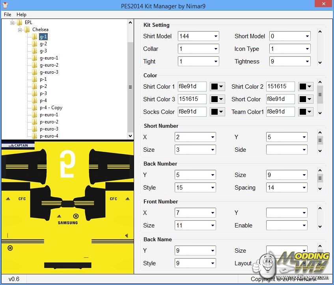This screenshot has height=285, width=334.
Task: Click the kit texture preview image
Action: pos(67,207)
